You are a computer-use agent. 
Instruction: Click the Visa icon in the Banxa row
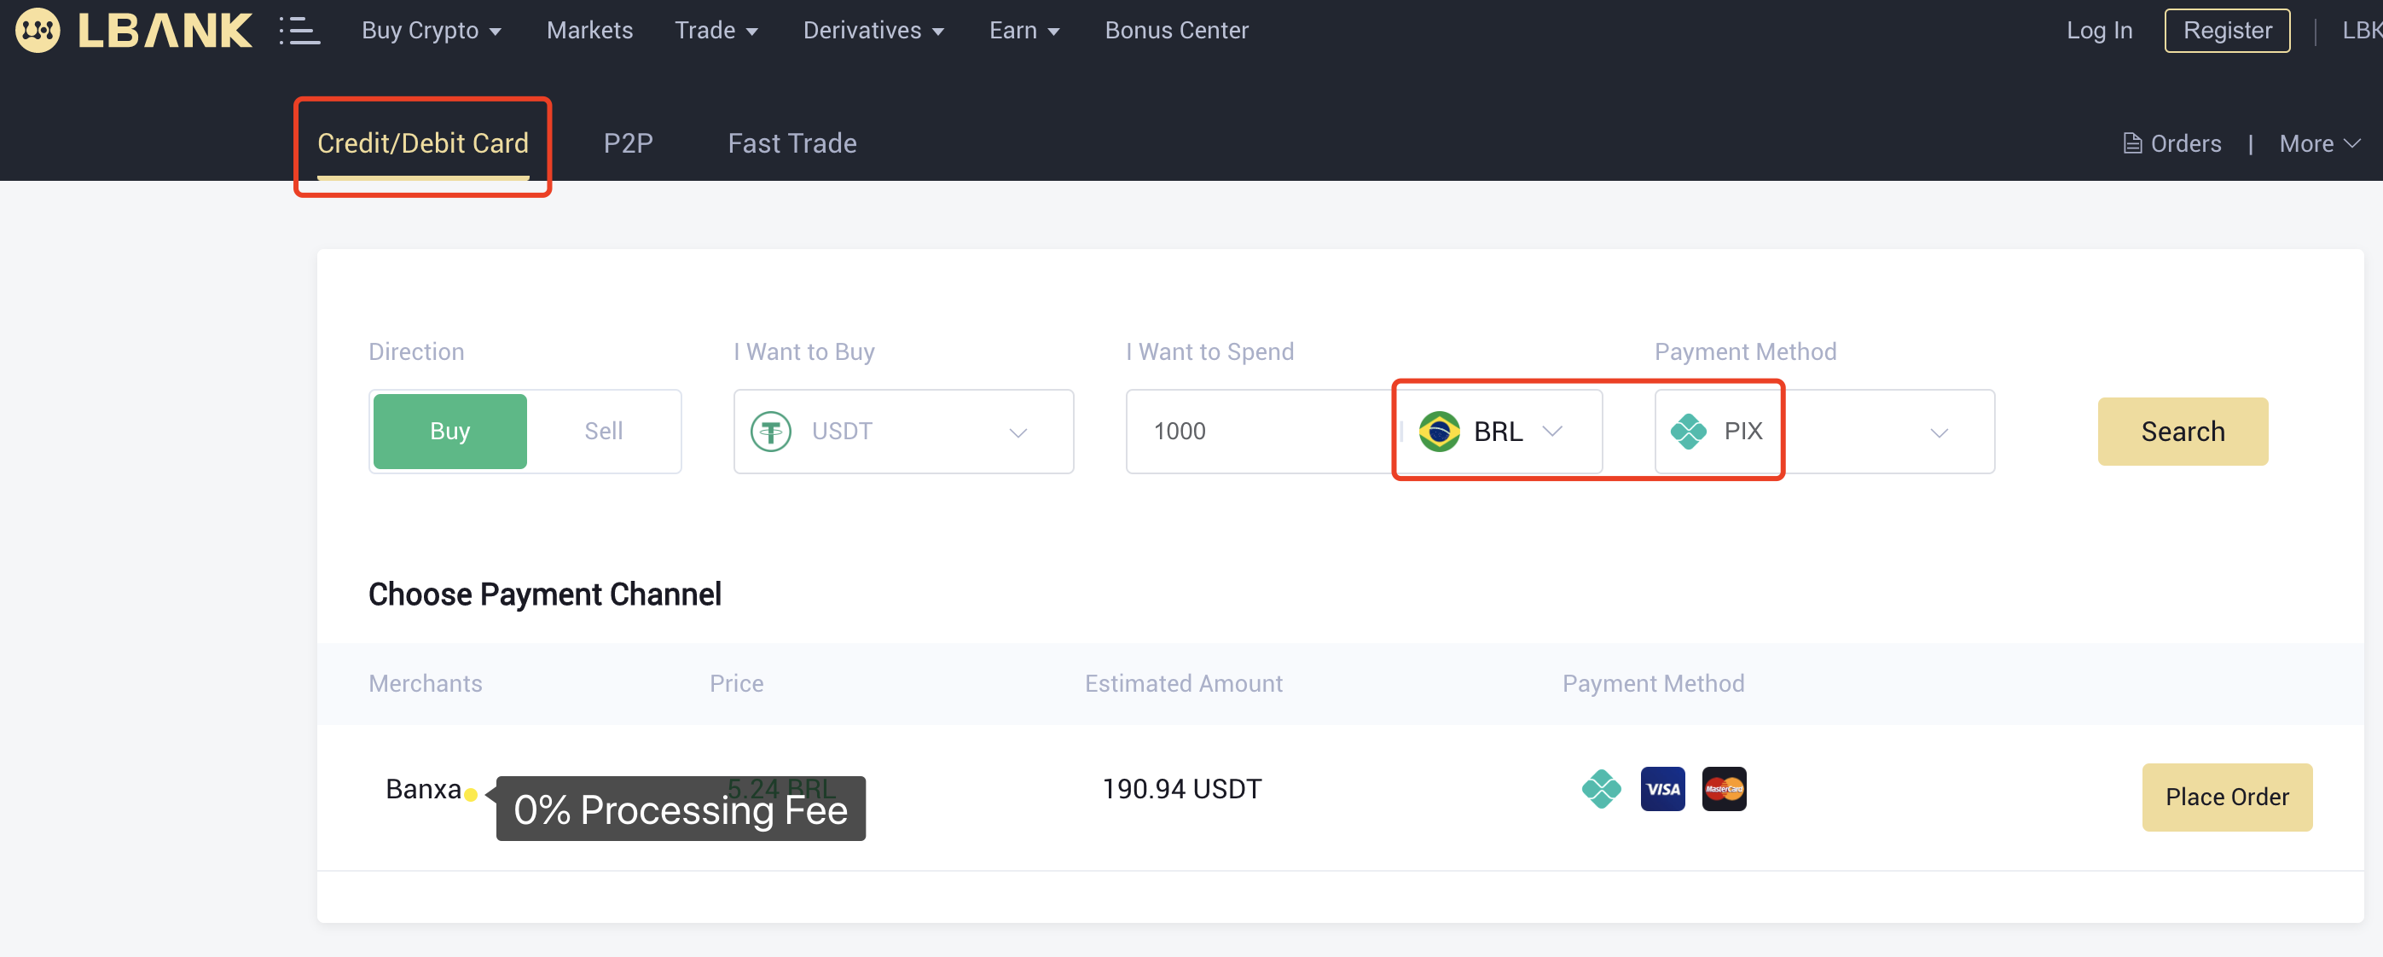coord(1662,789)
